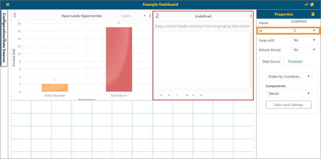Image resolution: width=321 pixels, height=159 pixels.
Task: Save dashboard using the checkmark icon
Action: coord(306,4)
